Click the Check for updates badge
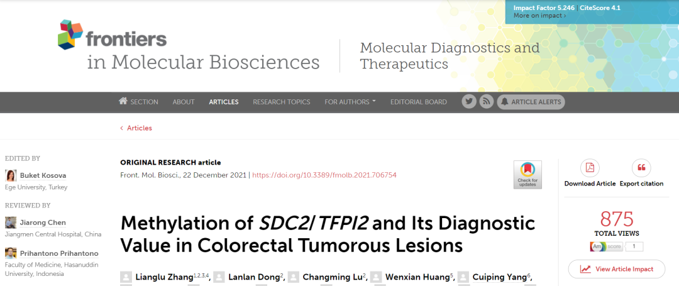 tap(527, 175)
